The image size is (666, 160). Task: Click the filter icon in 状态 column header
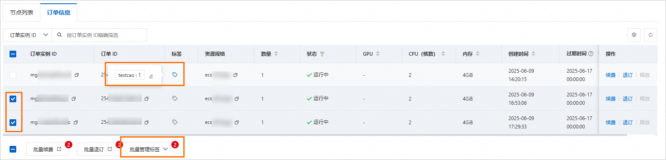[322, 54]
